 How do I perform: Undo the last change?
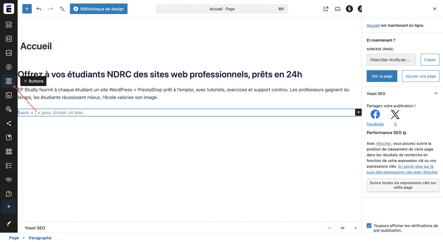(x=39, y=9)
